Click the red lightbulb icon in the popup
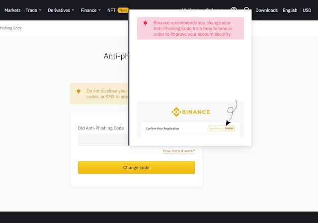Viewport: 318px width, 223px height. 145,23
